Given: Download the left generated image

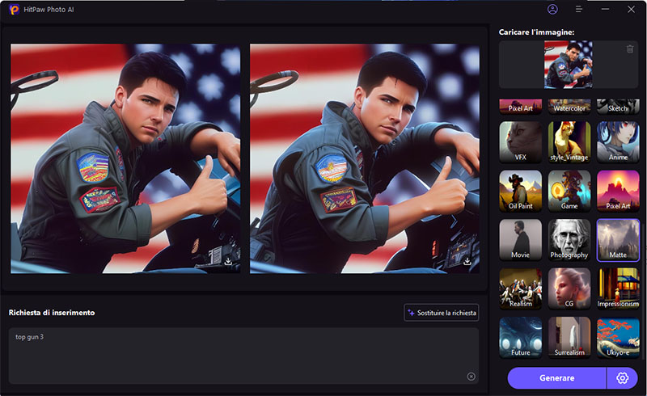Looking at the screenshot, I should point(229,262).
